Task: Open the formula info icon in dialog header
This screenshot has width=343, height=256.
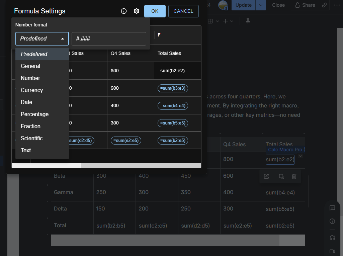Action: pyautogui.click(x=124, y=11)
